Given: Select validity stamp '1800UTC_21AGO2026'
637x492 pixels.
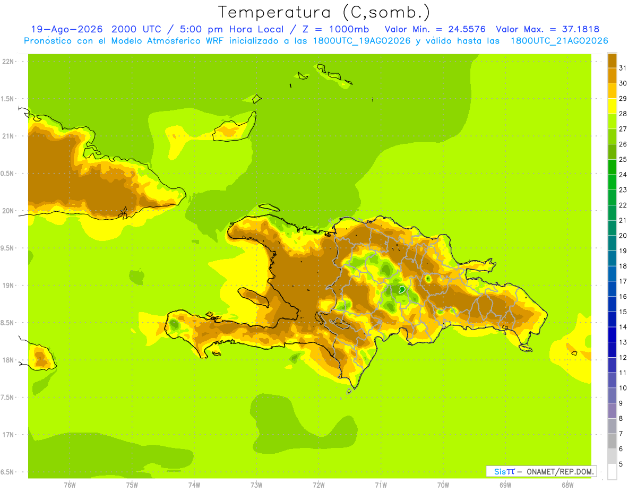Looking at the screenshot, I should 559,41.
